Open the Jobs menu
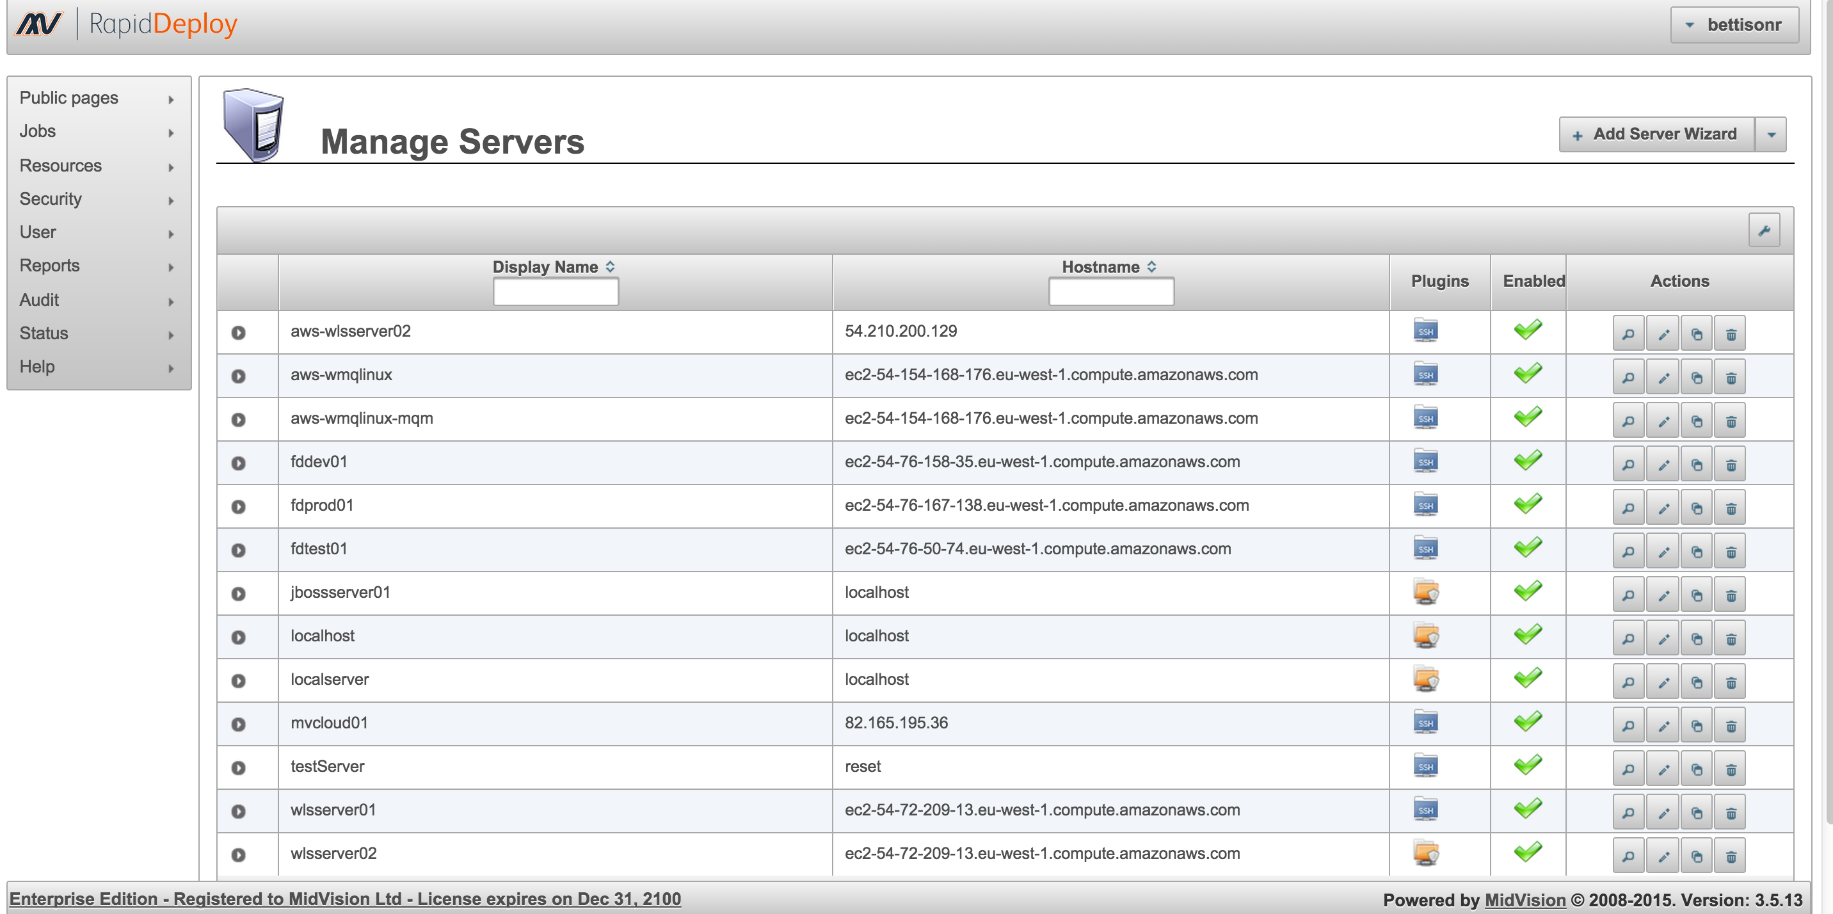1833x914 pixels. click(98, 132)
